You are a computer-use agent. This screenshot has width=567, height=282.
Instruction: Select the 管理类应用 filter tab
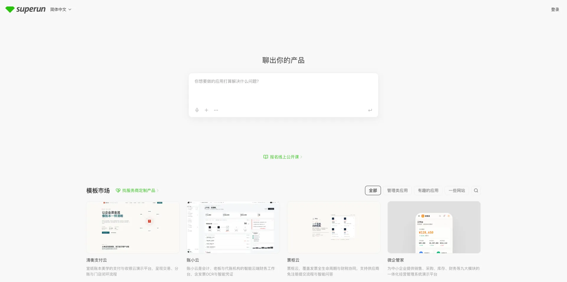(397, 190)
